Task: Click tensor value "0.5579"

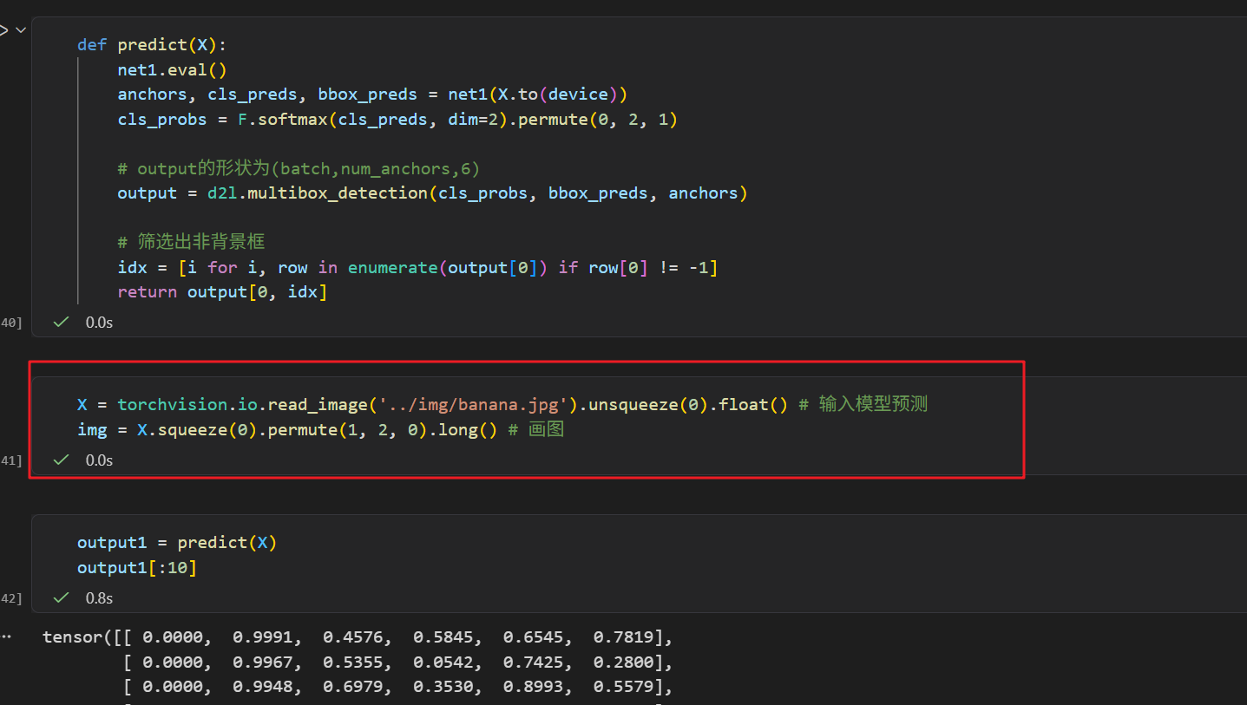Action: (x=623, y=687)
